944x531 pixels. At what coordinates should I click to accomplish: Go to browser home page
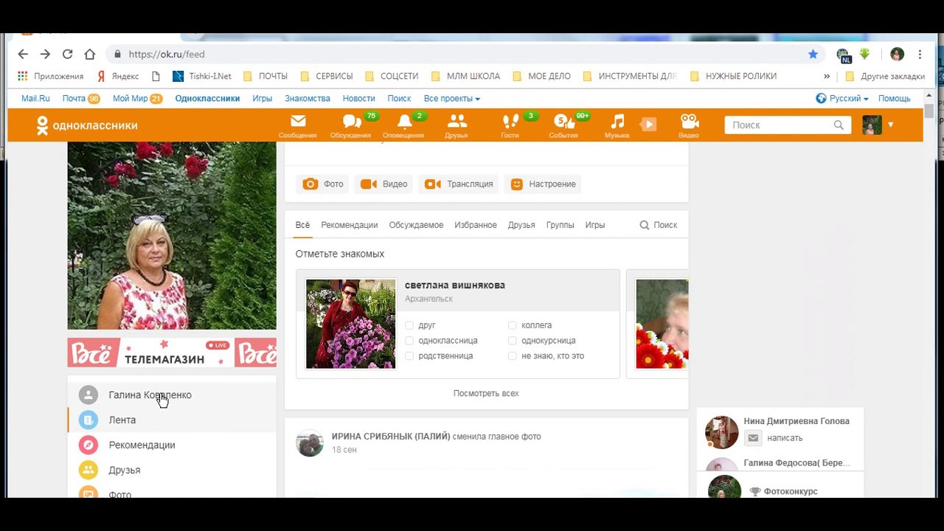pyautogui.click(x=90, y=54)
